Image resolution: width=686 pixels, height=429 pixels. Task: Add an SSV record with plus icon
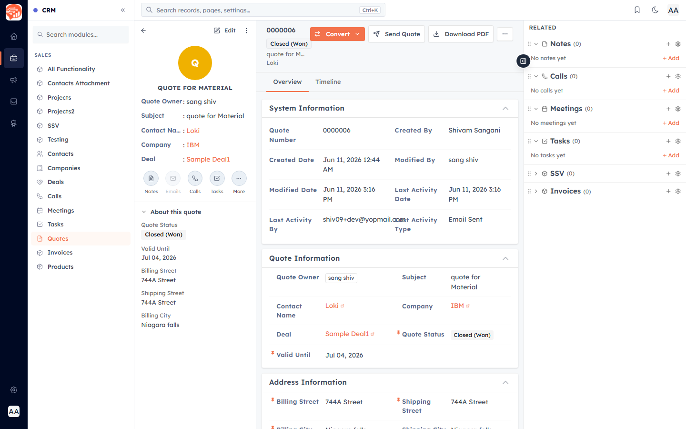pyautogui.click(x=668, y=174)
